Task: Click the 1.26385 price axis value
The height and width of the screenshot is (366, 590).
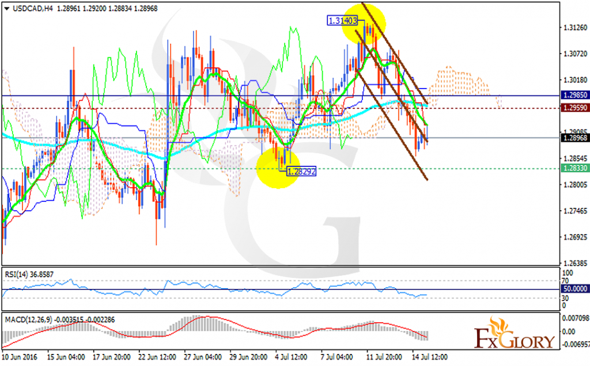Action: coord(574,262)
